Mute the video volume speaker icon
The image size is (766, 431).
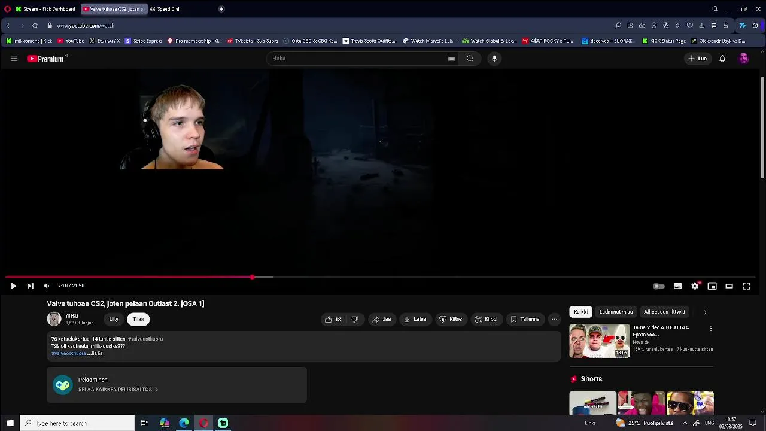pos(47,286)
